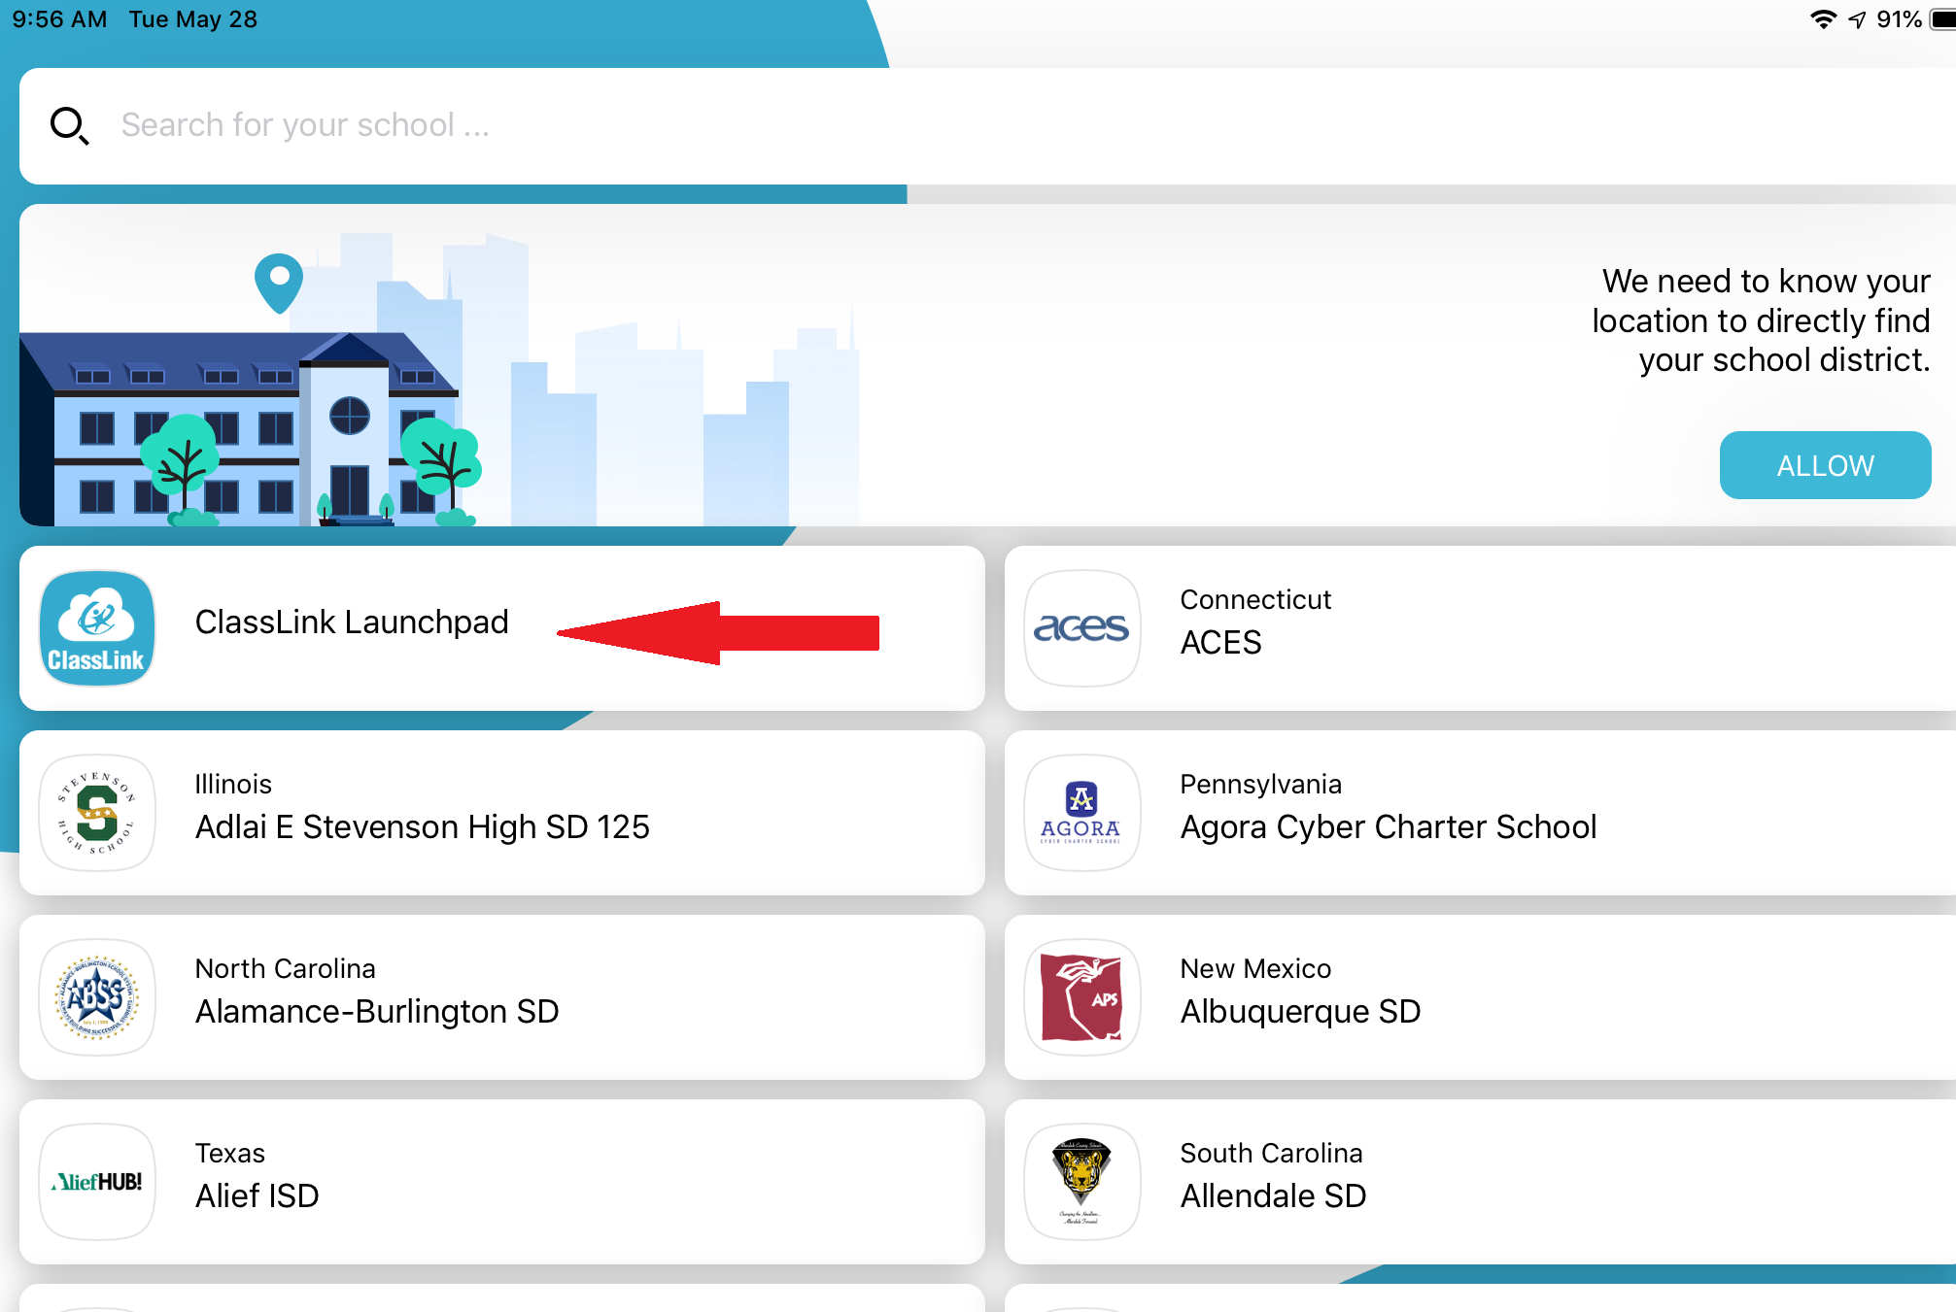Select ClassLink Launchpad entry
The height and width of the screenshot is (1312, 1956).
tap(502, 628)
